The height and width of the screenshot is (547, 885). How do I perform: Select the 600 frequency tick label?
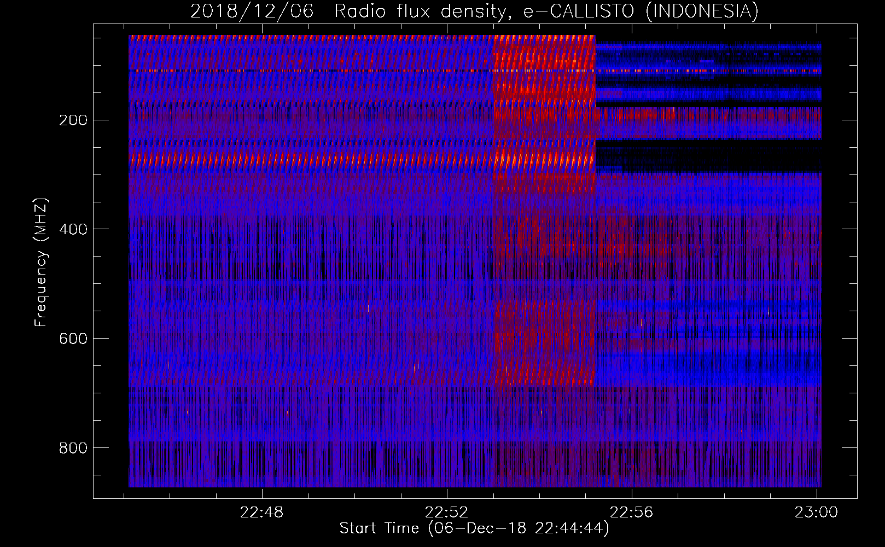click(x=73, y=339)
